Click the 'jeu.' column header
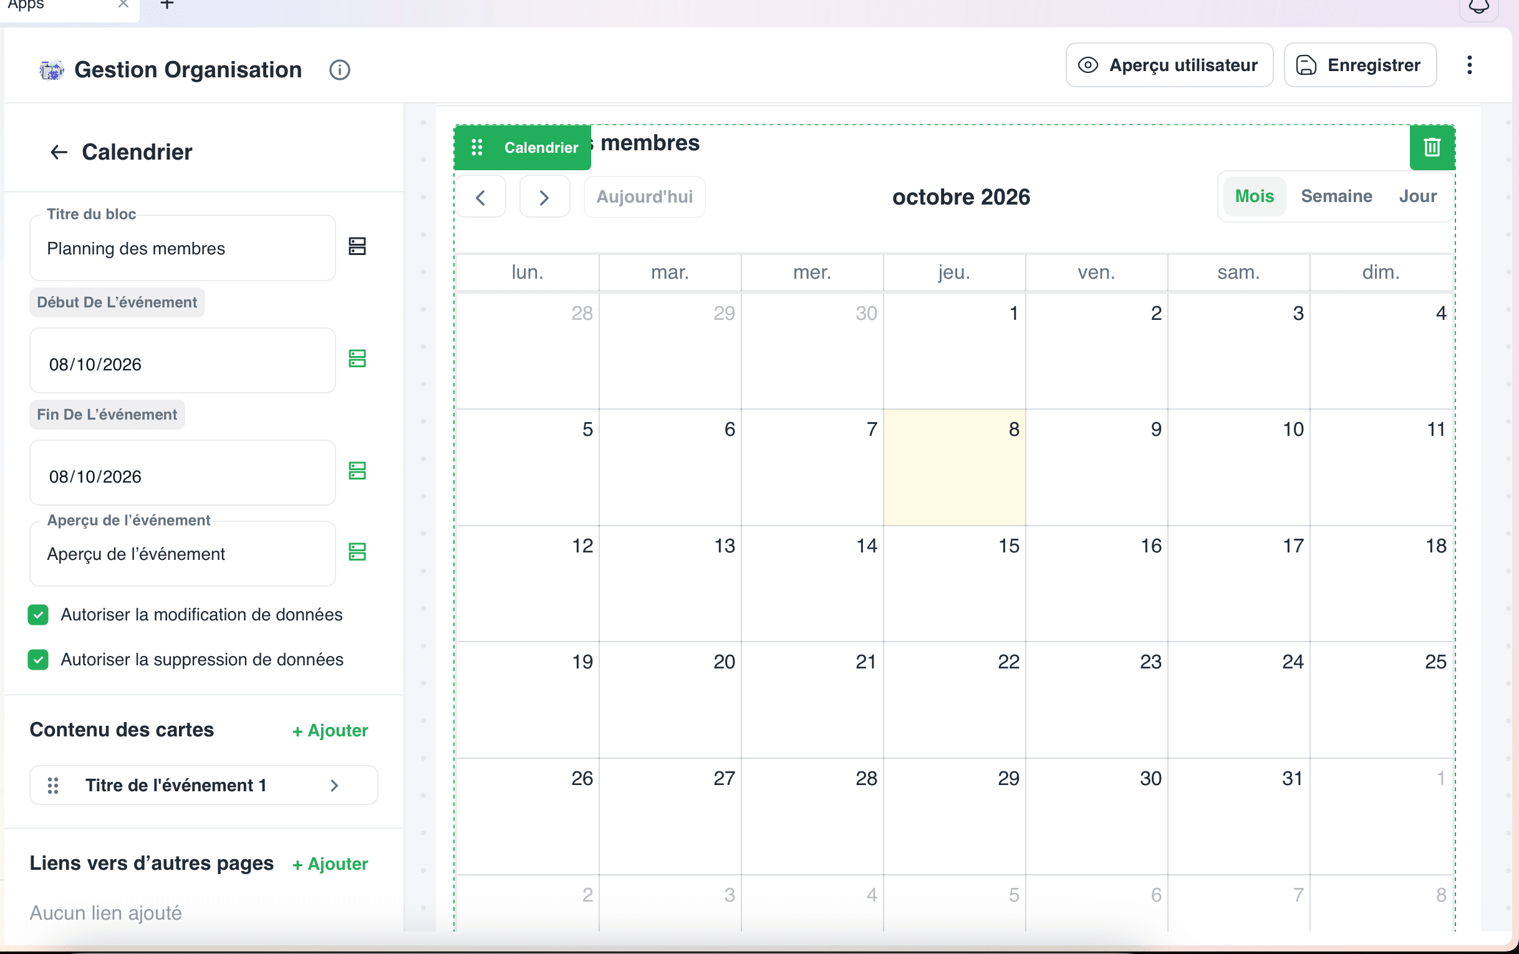 tap(955, 272)
